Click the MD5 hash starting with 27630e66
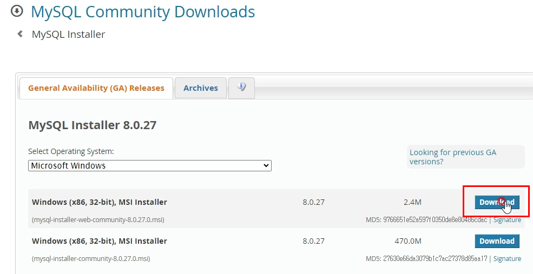 435,259
